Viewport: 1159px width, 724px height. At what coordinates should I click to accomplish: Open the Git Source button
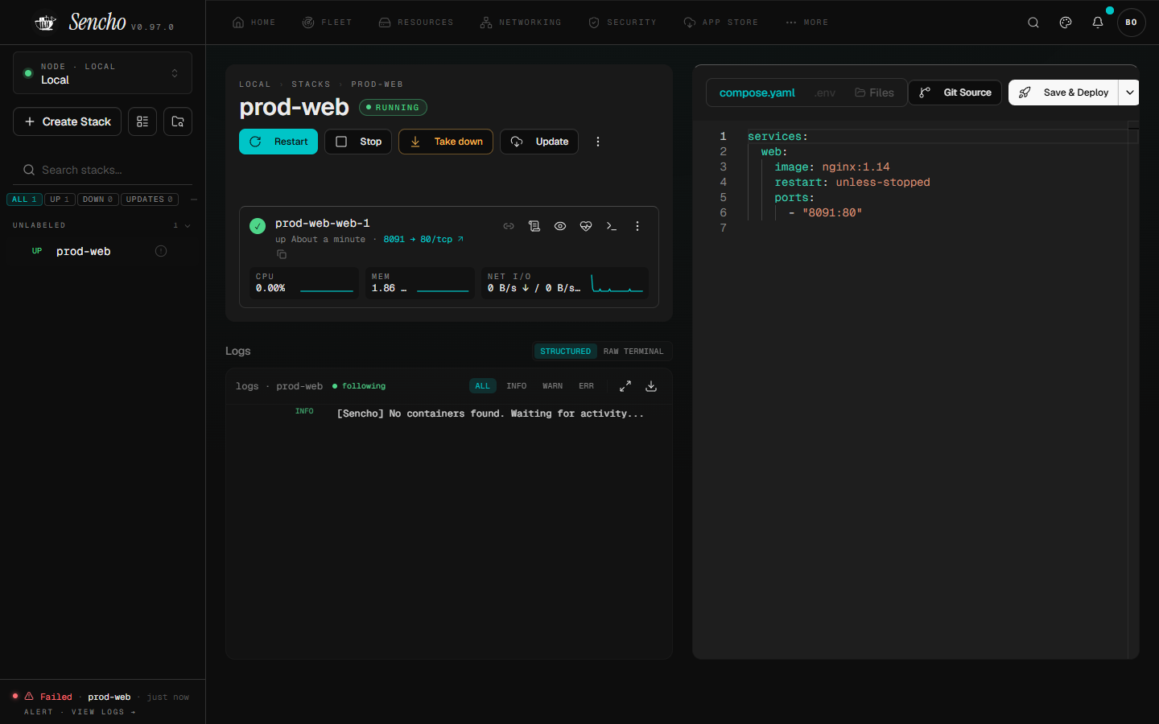(955, 93)
